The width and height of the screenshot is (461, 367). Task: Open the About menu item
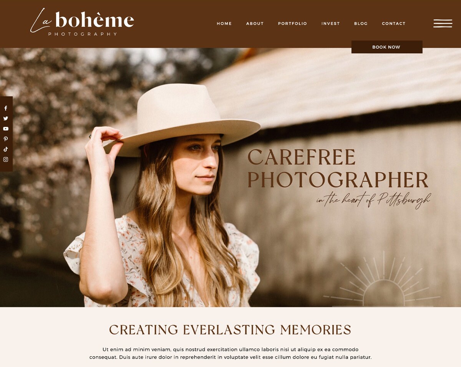tap(255, 23)
